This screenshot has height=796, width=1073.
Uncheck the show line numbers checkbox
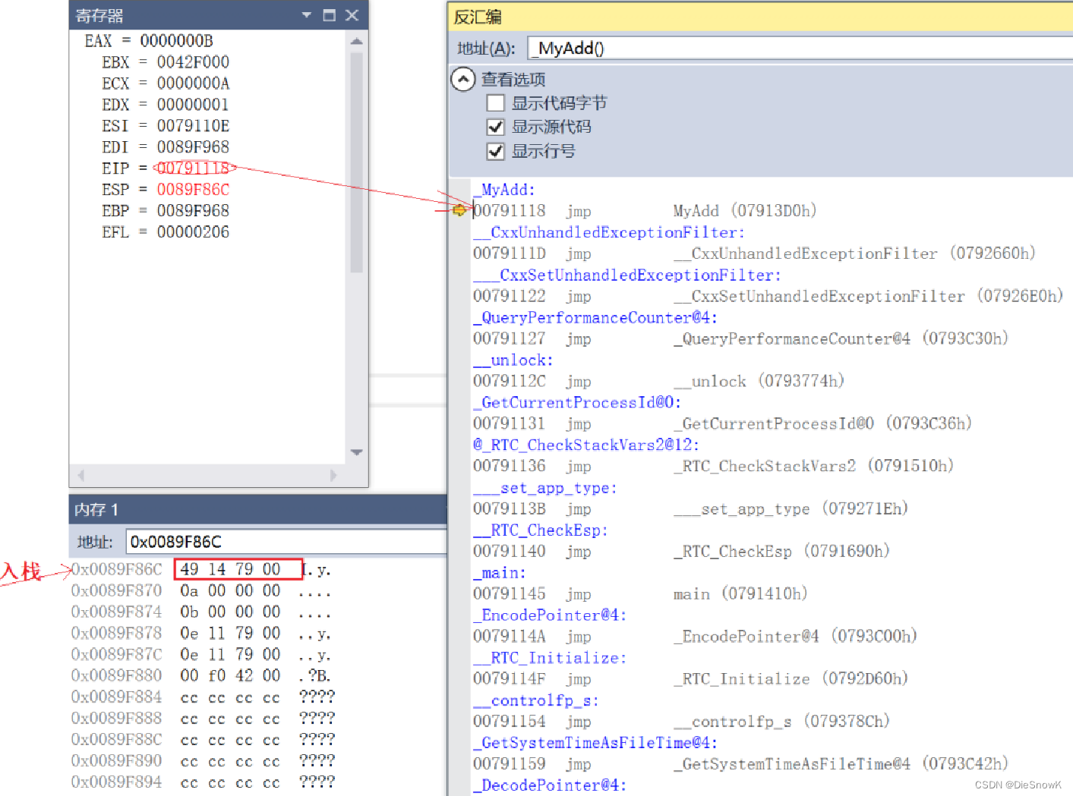click(495, 151)
